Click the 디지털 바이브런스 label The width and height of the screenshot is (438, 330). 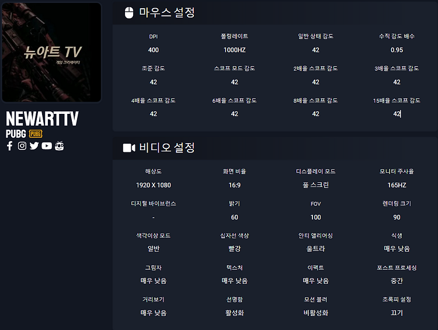click(x=154, y=204)
